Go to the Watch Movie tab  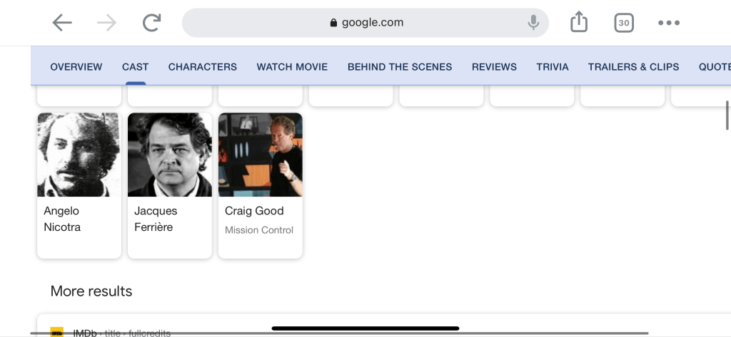pos(292,67)
